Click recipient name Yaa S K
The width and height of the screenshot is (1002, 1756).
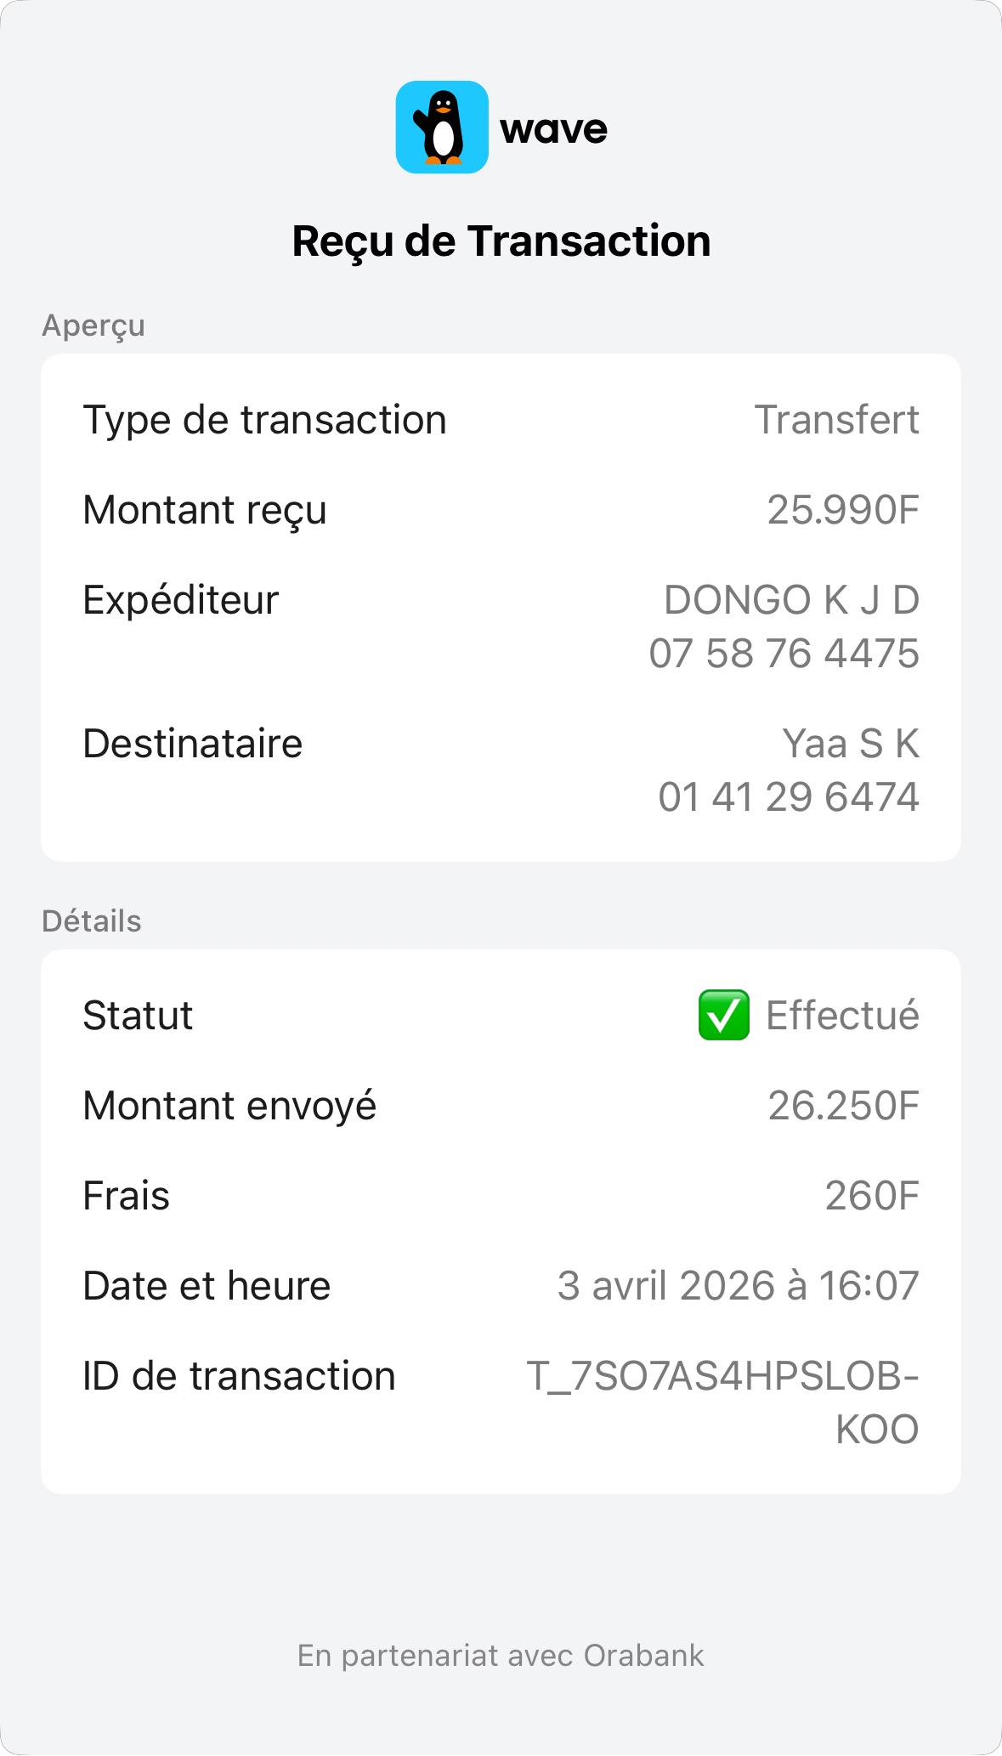point(850,744)
